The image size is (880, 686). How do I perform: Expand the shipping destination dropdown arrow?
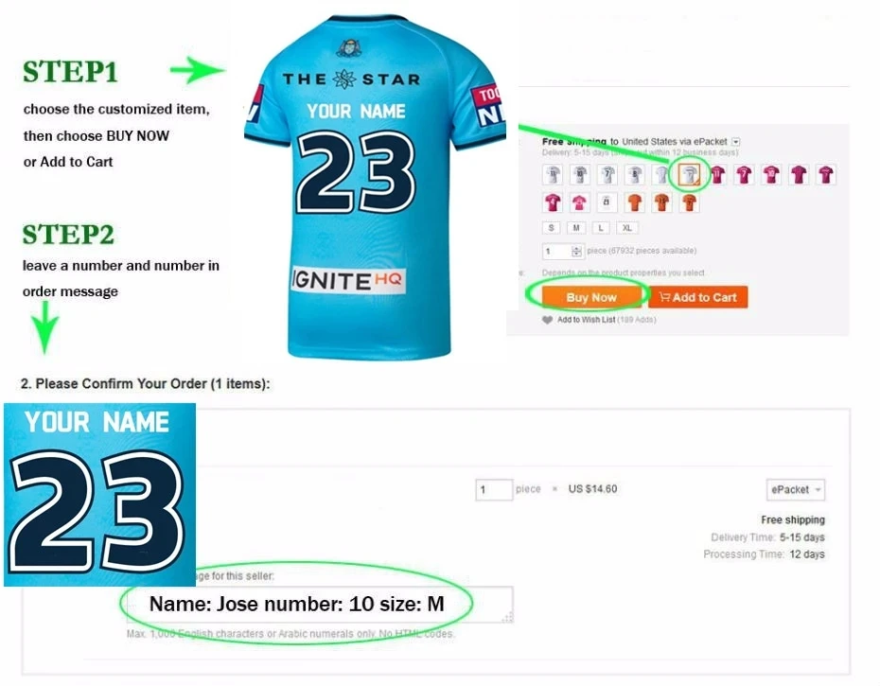coord(736,142)
